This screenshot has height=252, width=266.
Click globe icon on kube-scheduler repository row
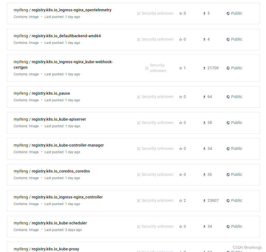click(228, 227)
